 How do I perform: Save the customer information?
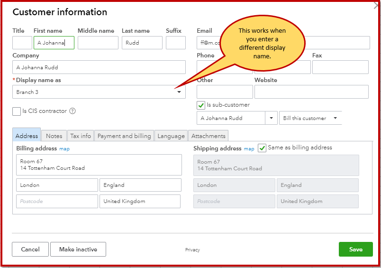tap(356, 250)
